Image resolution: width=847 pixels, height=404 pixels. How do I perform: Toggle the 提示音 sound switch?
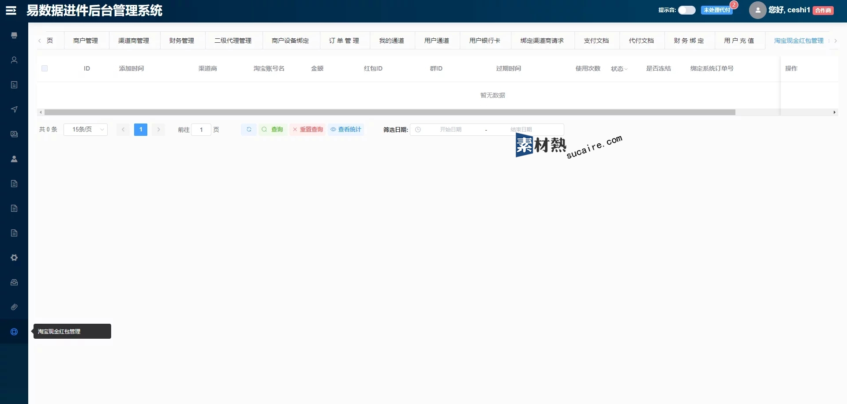click(x=687, y=10)
